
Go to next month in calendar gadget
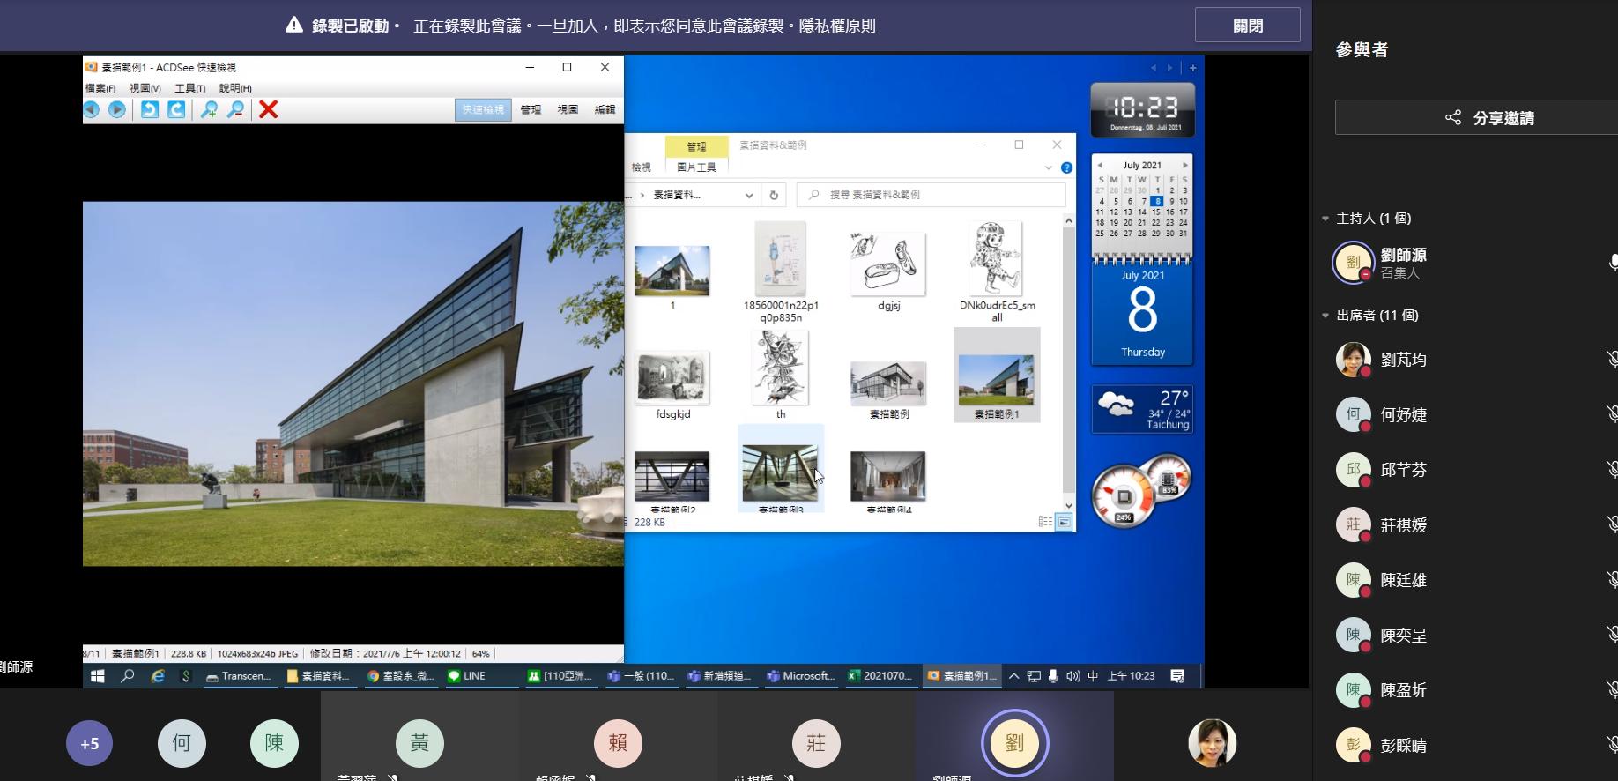(x=1184, y=165)
